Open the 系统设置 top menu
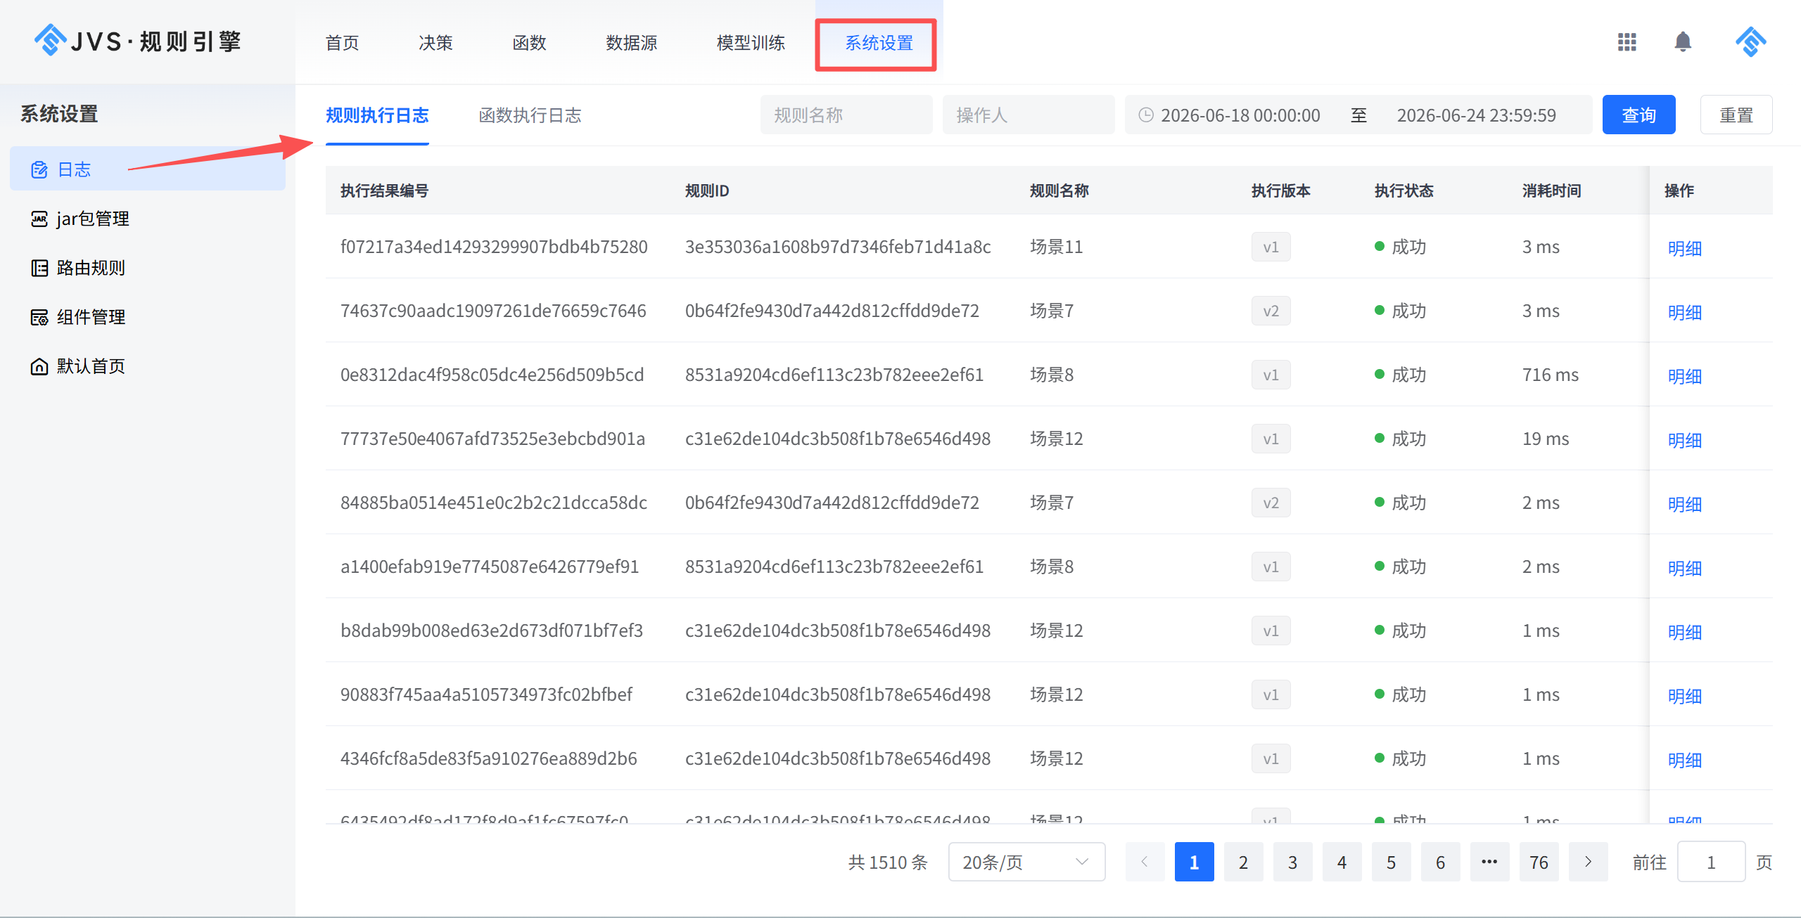1801x918 pixels. (x=879, y=43)
